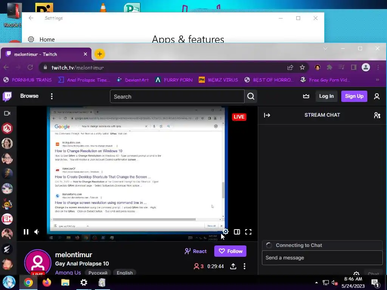Mute the stream with the speaker icon
Screen dimensions: 387x290
click(x=37, y=232)
